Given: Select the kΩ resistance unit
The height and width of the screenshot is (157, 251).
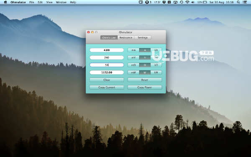Looking at the screenshot, I should click(x=156, y=65).
